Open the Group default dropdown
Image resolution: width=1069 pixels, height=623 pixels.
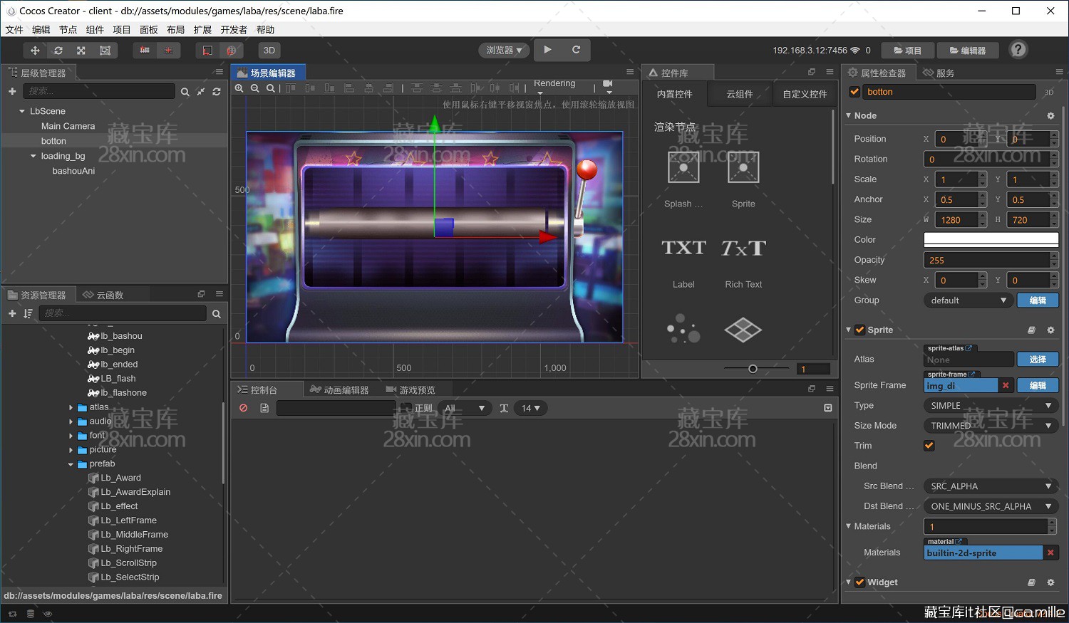(968, 300)
